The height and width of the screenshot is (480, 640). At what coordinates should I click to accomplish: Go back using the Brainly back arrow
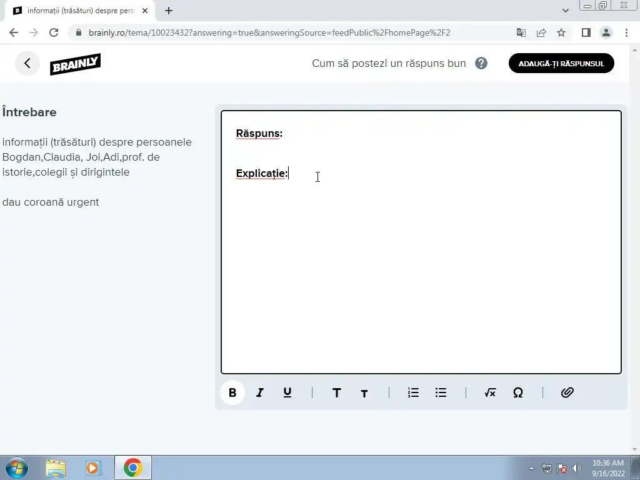coord(27,63)
